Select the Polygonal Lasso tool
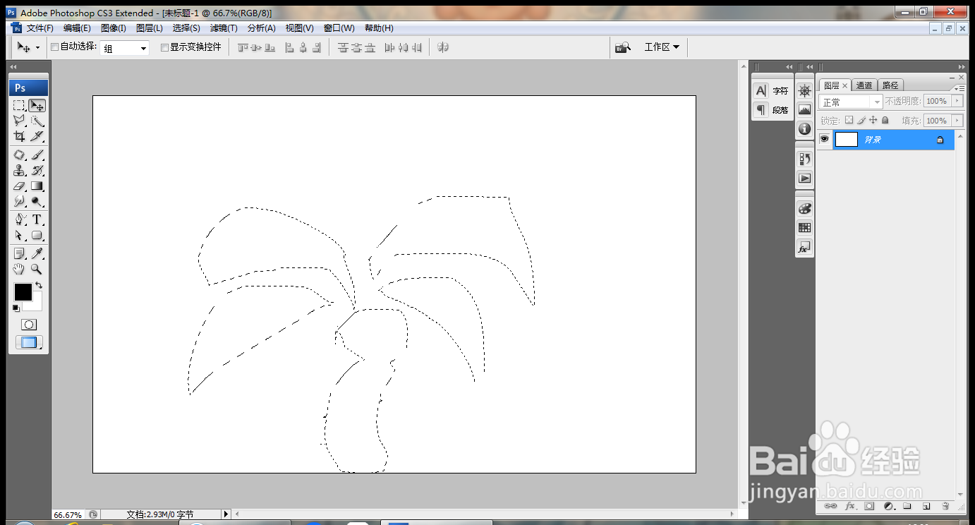 19,121
